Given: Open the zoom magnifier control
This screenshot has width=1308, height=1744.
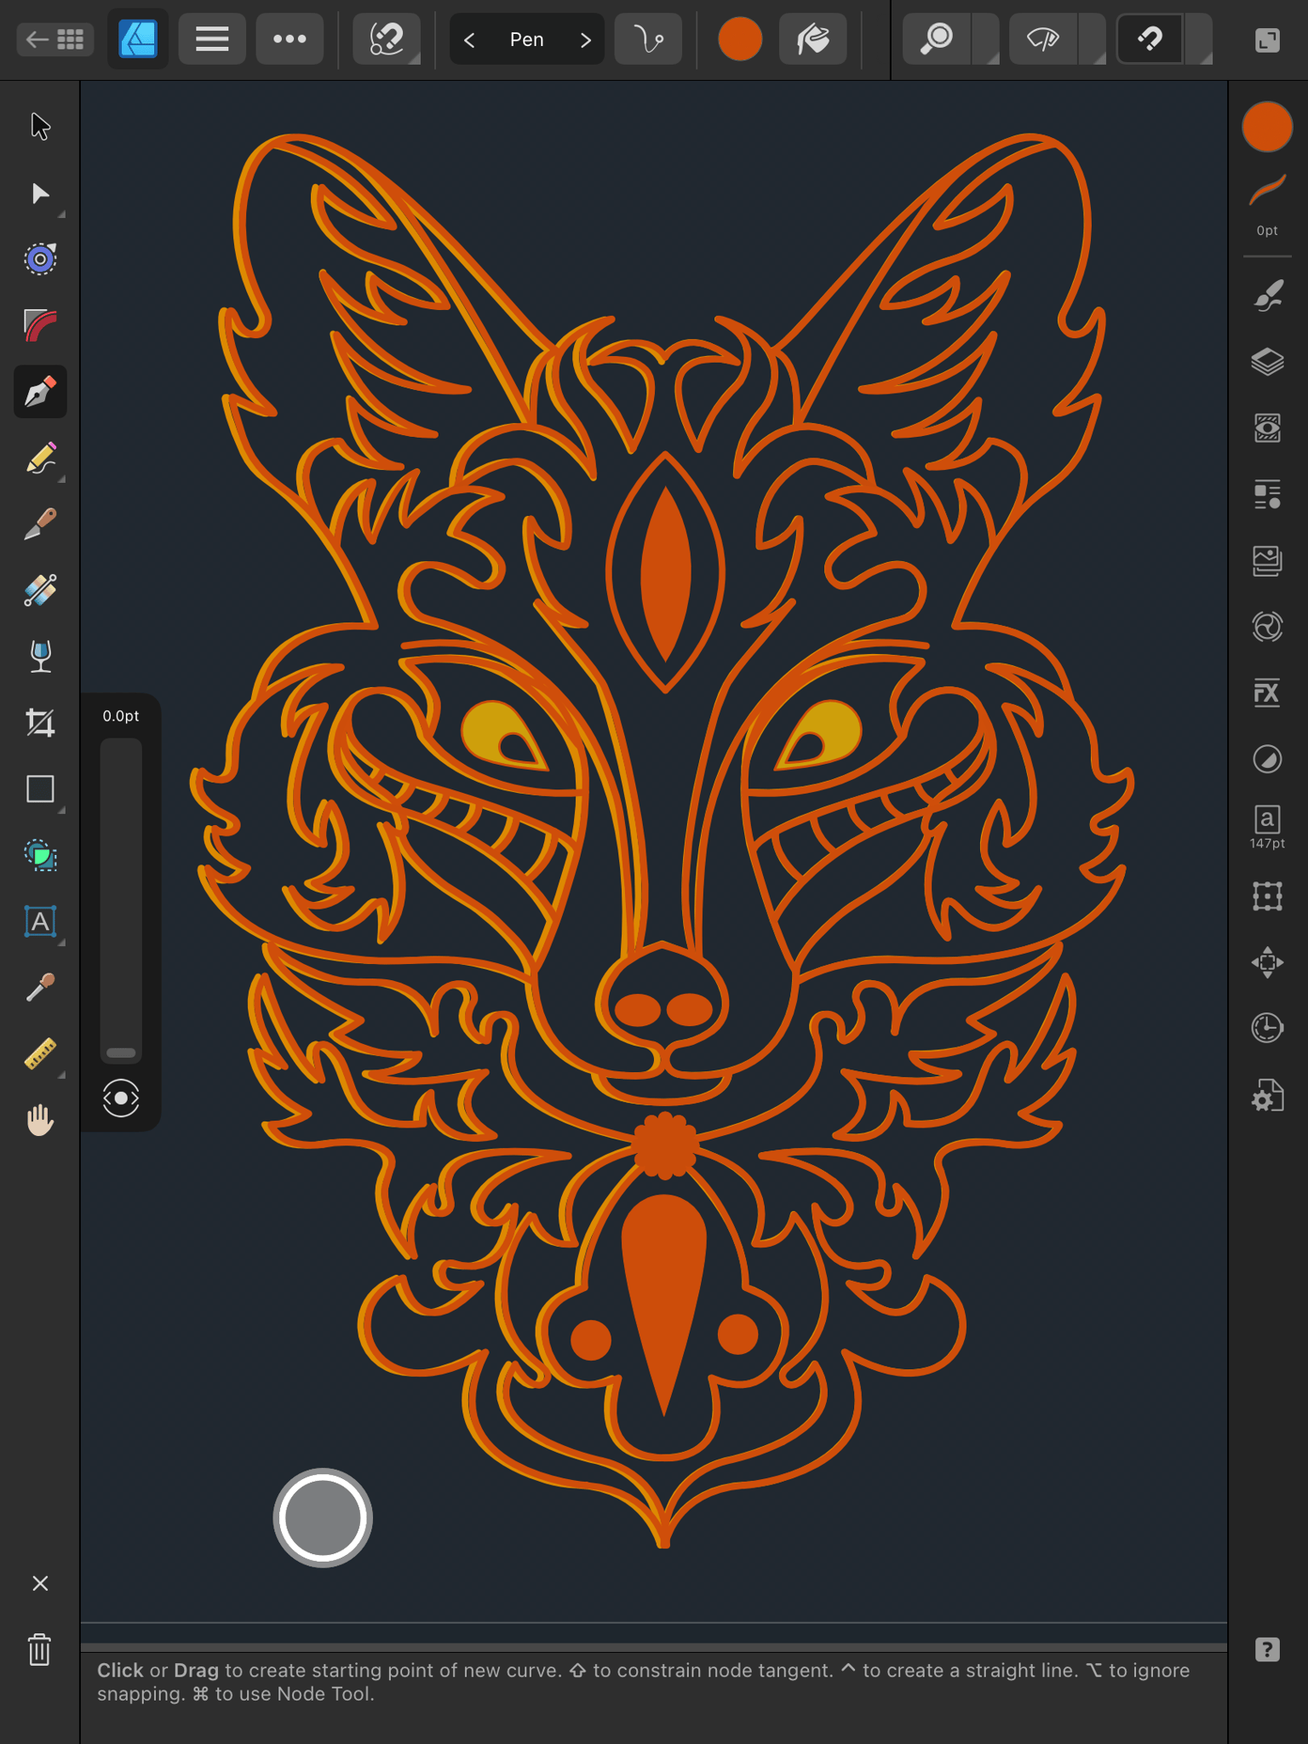Looking at the screenshot, I should (937, 39).
